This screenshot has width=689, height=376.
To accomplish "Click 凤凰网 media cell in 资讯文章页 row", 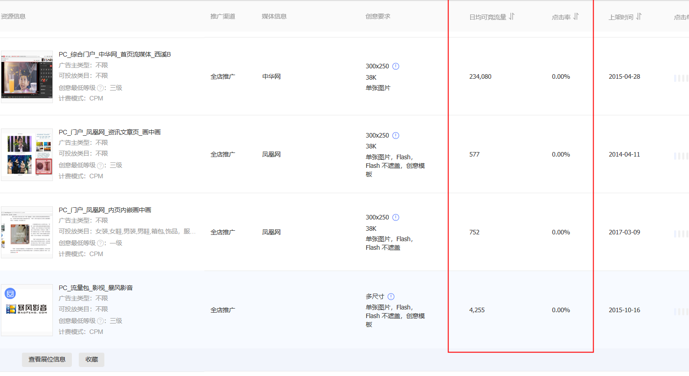I will tap(272, 154).
